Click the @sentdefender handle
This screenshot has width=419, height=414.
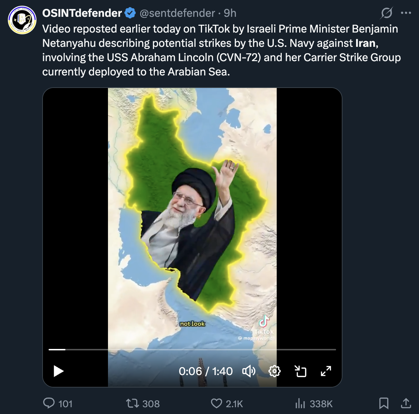(x=177, y=13)
